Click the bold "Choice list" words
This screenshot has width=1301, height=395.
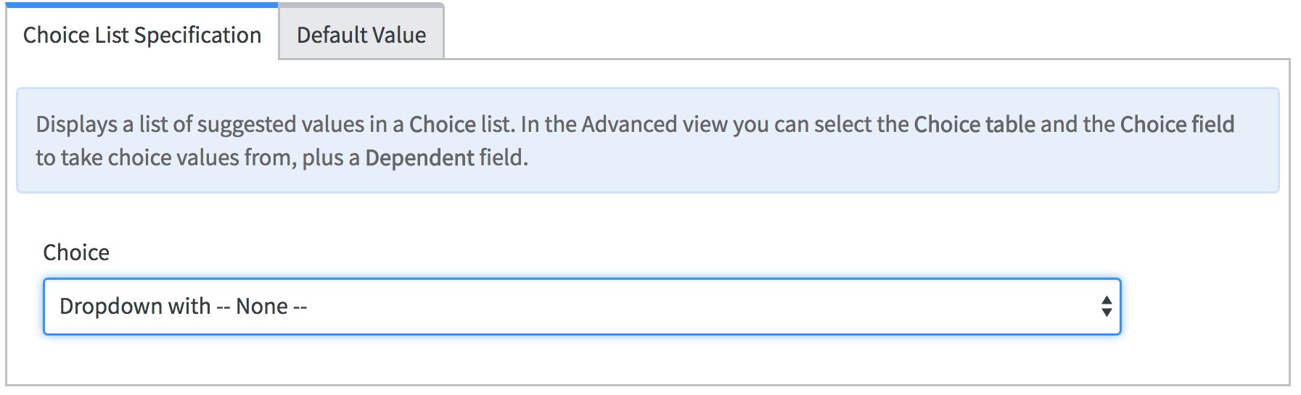(460, 125)
